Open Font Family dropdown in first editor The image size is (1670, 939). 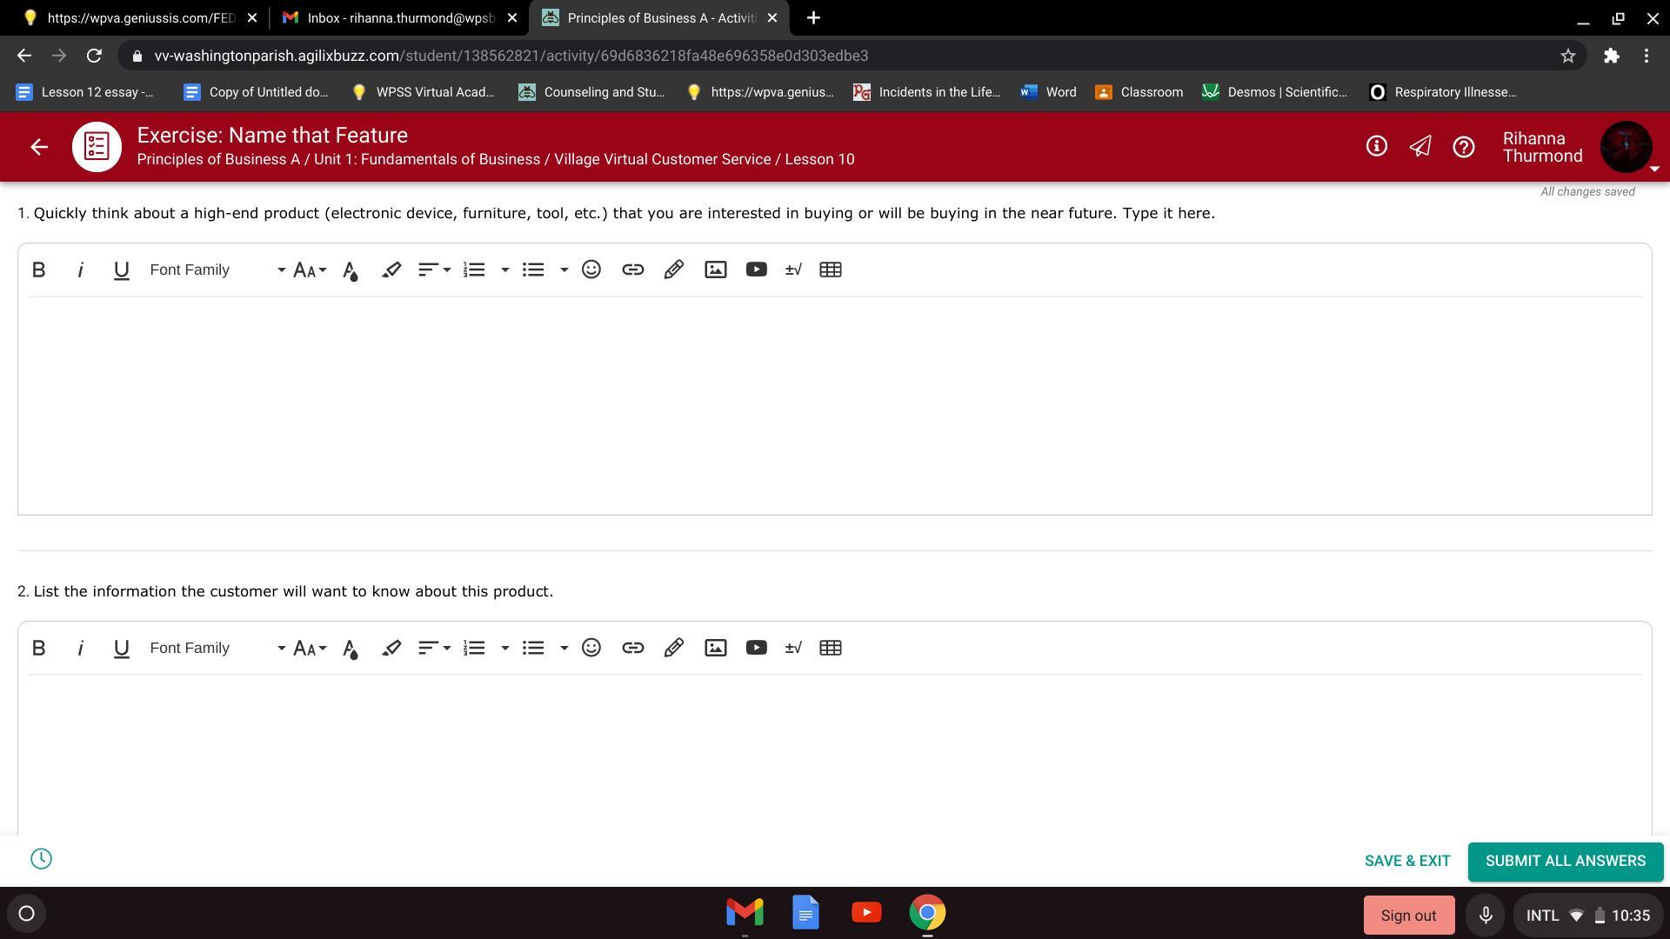(217, 270)
